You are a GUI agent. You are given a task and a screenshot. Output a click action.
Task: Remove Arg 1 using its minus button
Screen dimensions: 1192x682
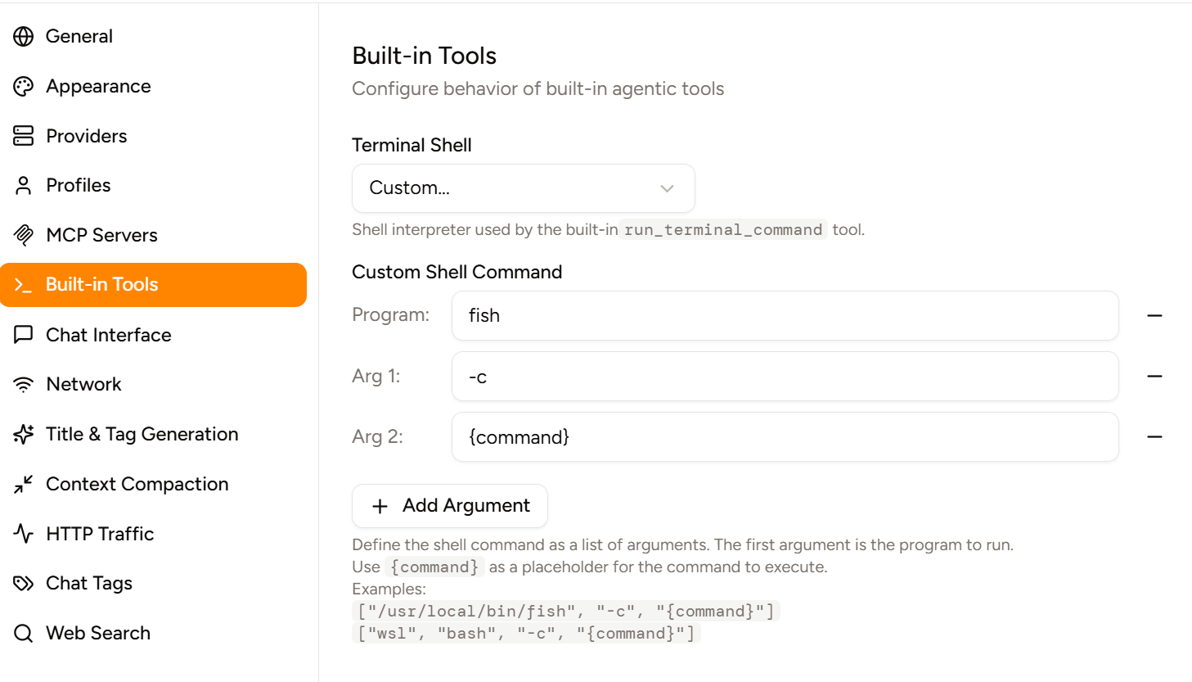click(1154, 376)
